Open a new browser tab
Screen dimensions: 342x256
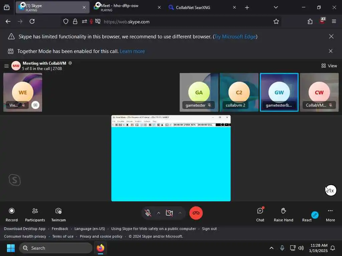pos(247,8)
